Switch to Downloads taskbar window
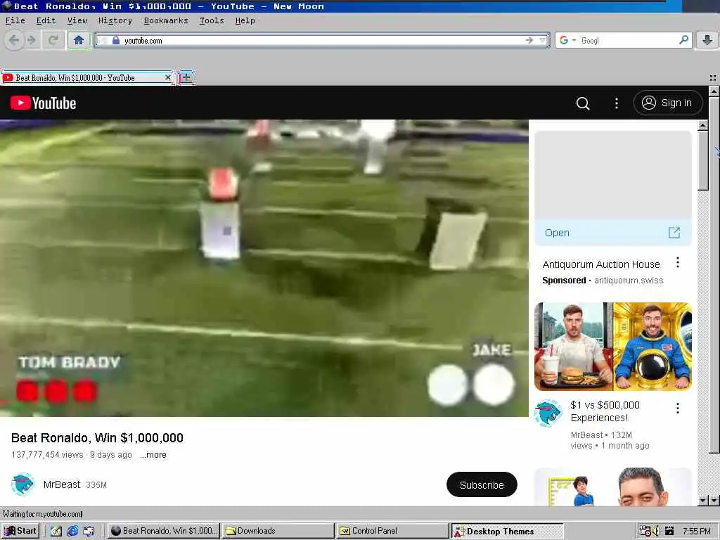The image size is (720, 540). 278,531
